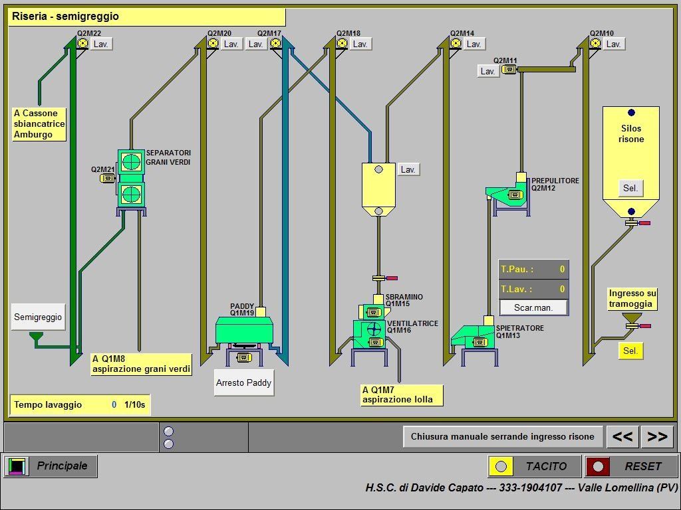The width and height of the screenshot is (681, 510).
Task: Click the Ventilatrice Q1M16 fan icon
Action: (374, 329)
